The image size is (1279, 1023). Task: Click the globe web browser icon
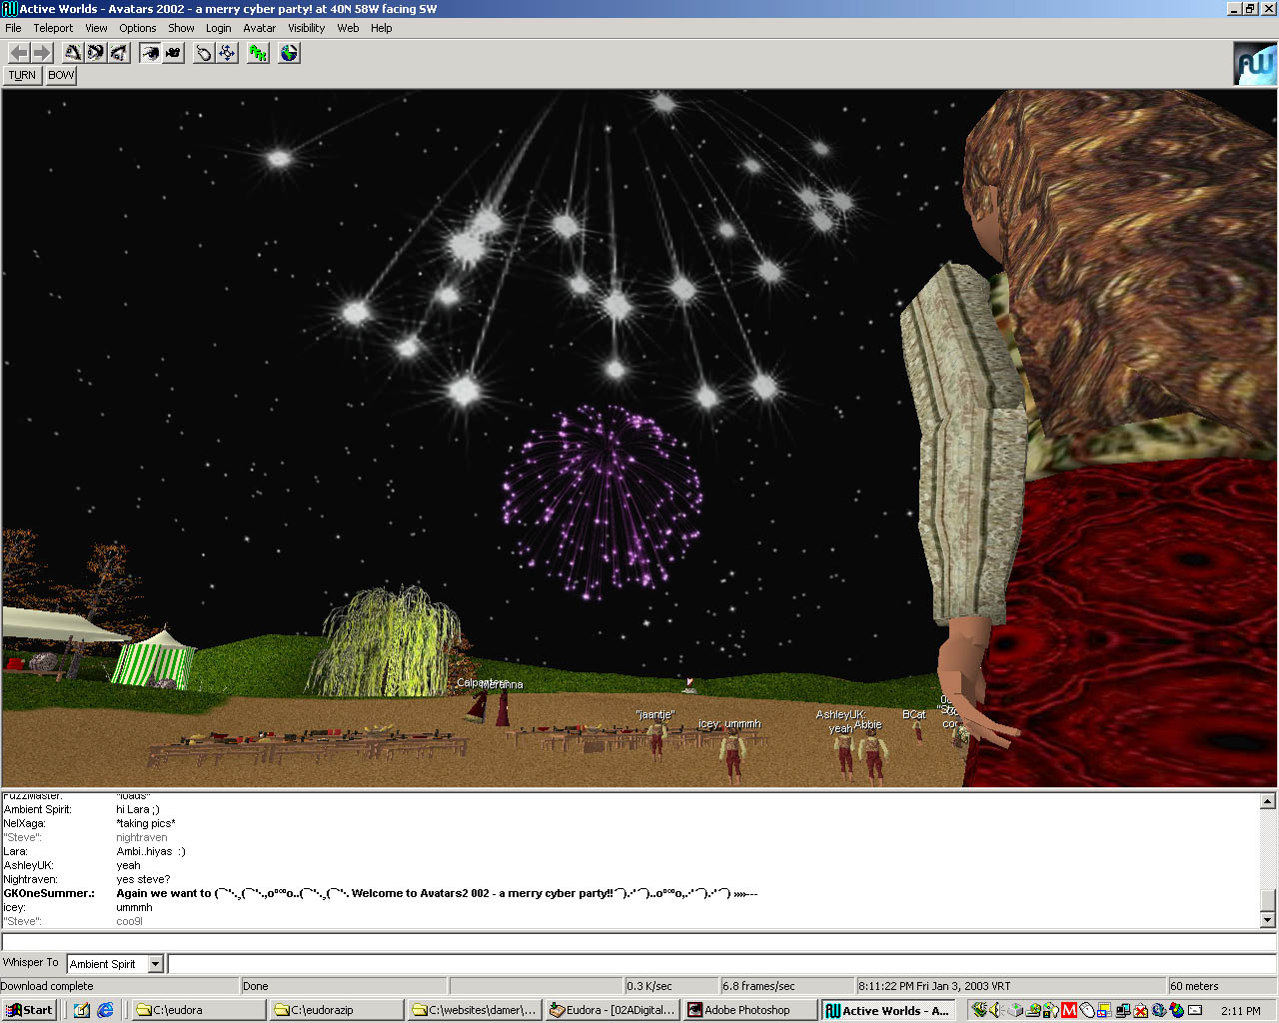289,53
